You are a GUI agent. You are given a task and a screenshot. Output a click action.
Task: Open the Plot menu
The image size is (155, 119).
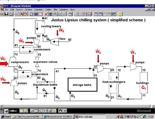(x=56, y=9)
